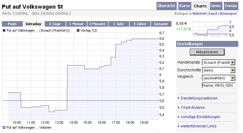
Task: Expand Darstellungsoptionen section
Action: tap(199, 98)
